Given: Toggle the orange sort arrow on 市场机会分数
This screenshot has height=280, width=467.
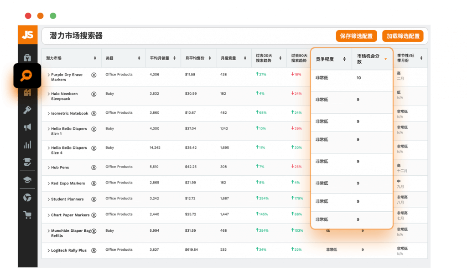Looking at the screenshot, I should pyautogui.click(x=386, y=59).
